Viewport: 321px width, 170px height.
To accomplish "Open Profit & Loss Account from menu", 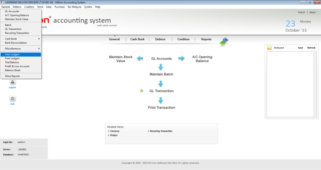I will (21, 66).
